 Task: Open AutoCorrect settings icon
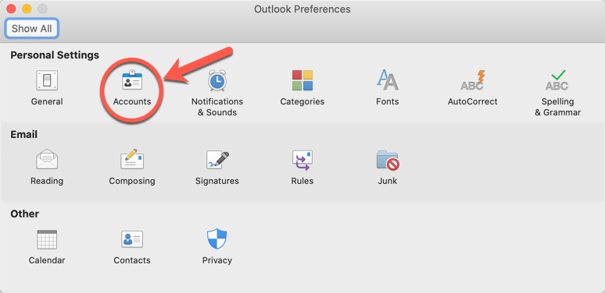tap(473, 80)
